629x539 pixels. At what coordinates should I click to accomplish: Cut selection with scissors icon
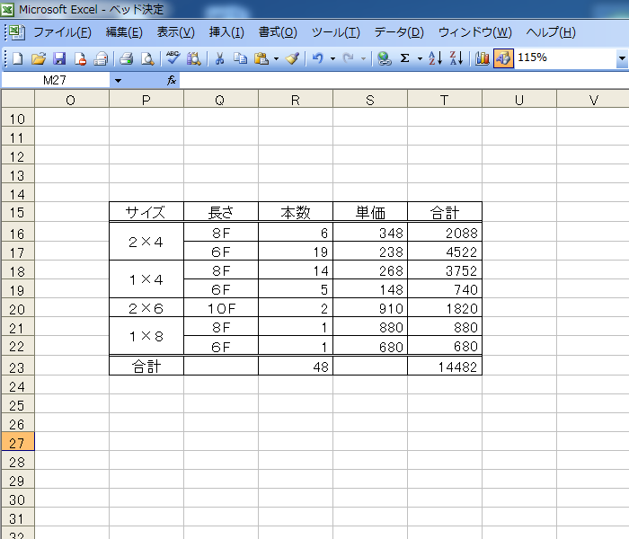tap(219, 58)
